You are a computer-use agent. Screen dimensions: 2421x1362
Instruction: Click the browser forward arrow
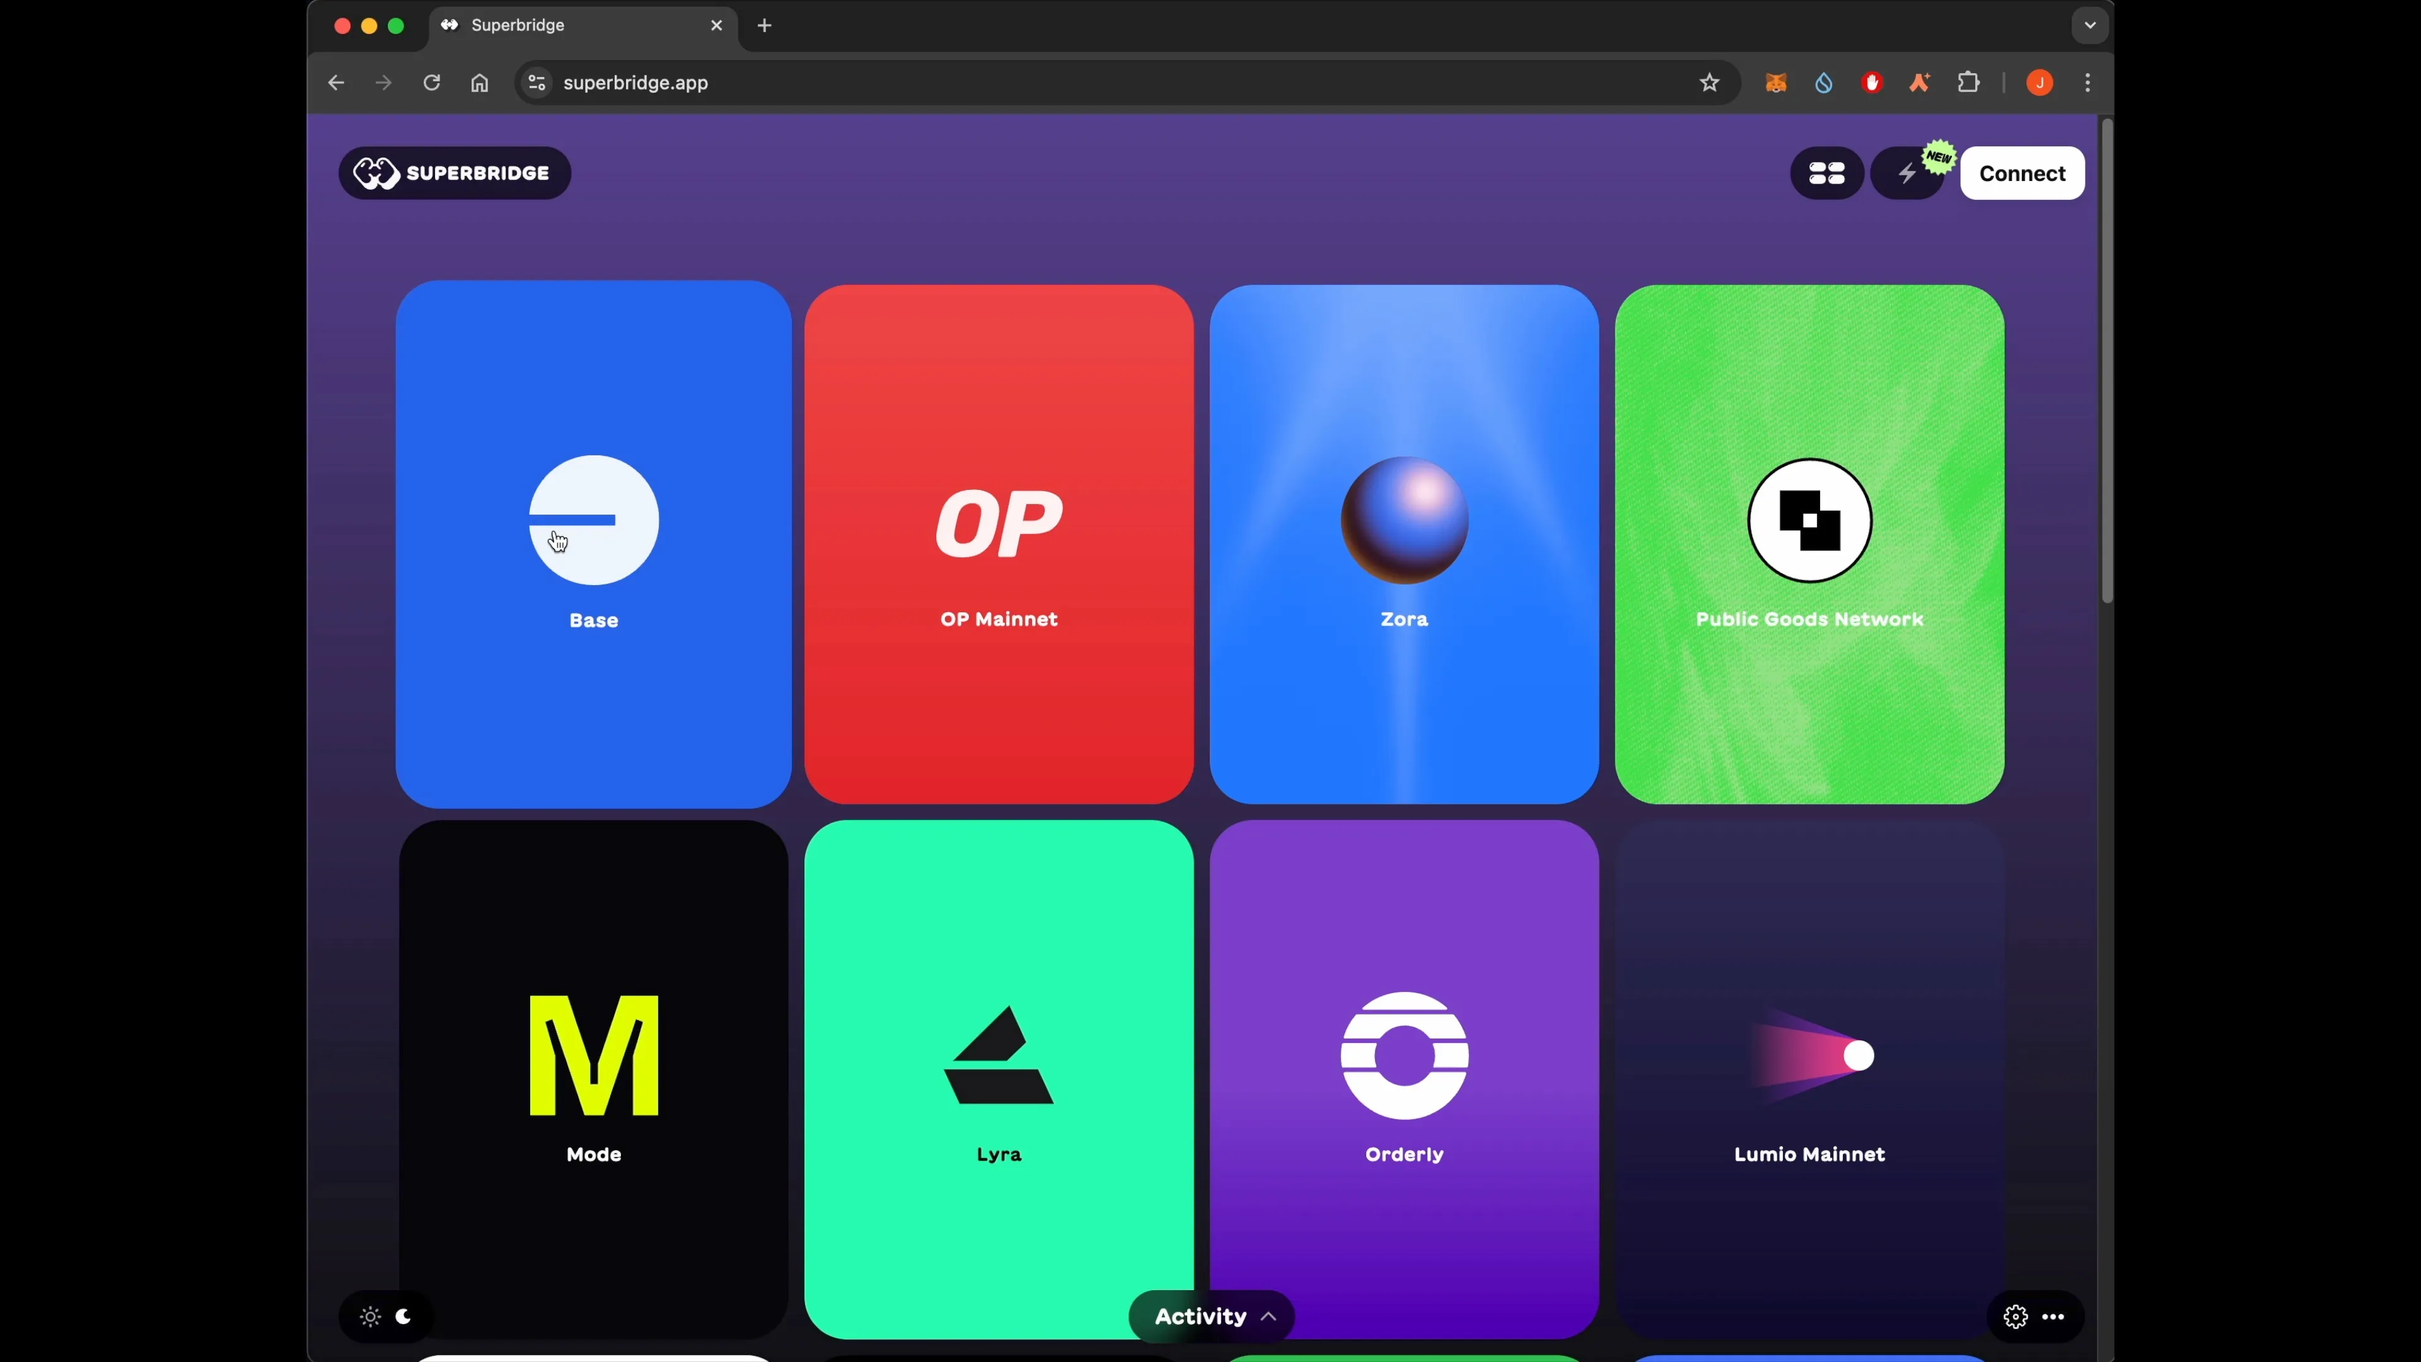coord(383,83)
